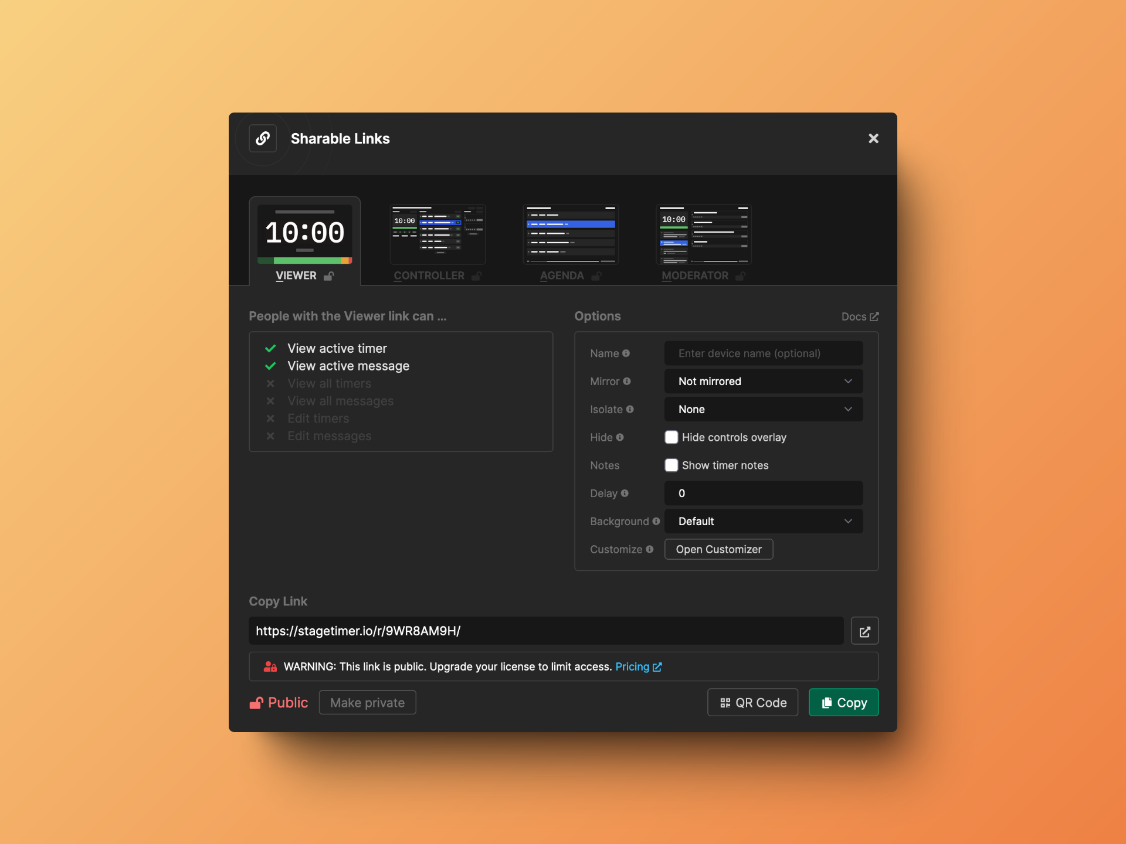1126x844 pixels.
Task: Click the chain/link icon in dialog header
Action: (263, 137)
